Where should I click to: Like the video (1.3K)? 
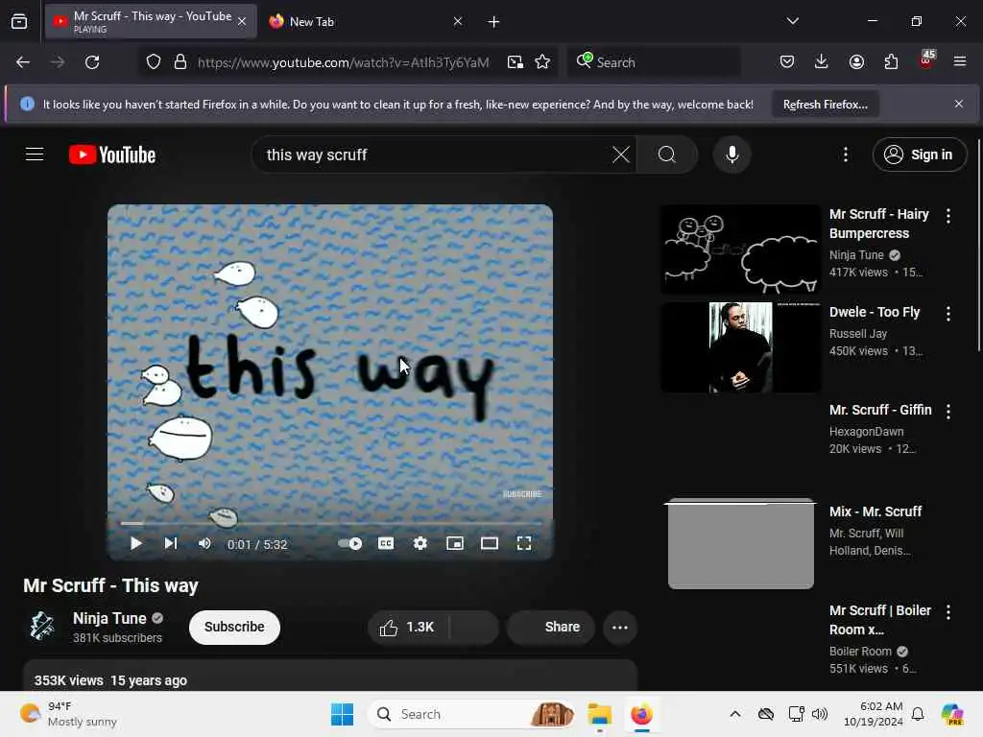pos(409,627)
